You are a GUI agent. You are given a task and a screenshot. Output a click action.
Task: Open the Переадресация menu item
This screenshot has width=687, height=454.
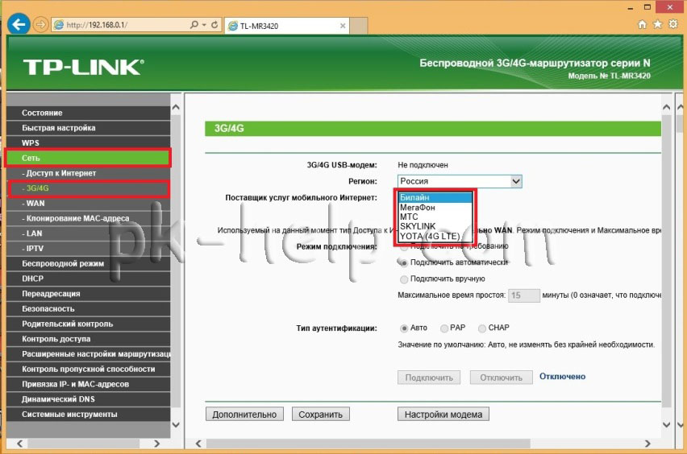89,294
